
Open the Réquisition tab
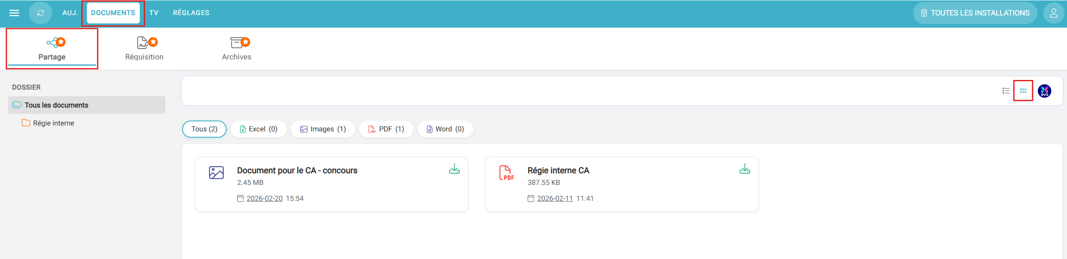point(144,49)
